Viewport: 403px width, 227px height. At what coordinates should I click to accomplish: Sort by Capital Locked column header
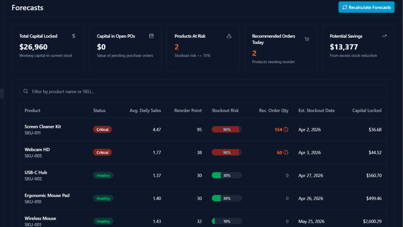(x=367, y=111)
